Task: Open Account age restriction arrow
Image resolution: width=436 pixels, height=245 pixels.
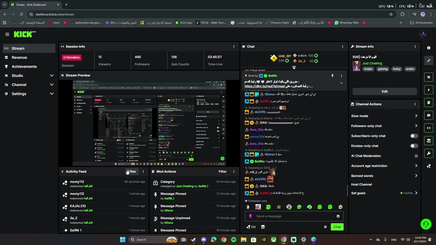Action: pos(416,166)
